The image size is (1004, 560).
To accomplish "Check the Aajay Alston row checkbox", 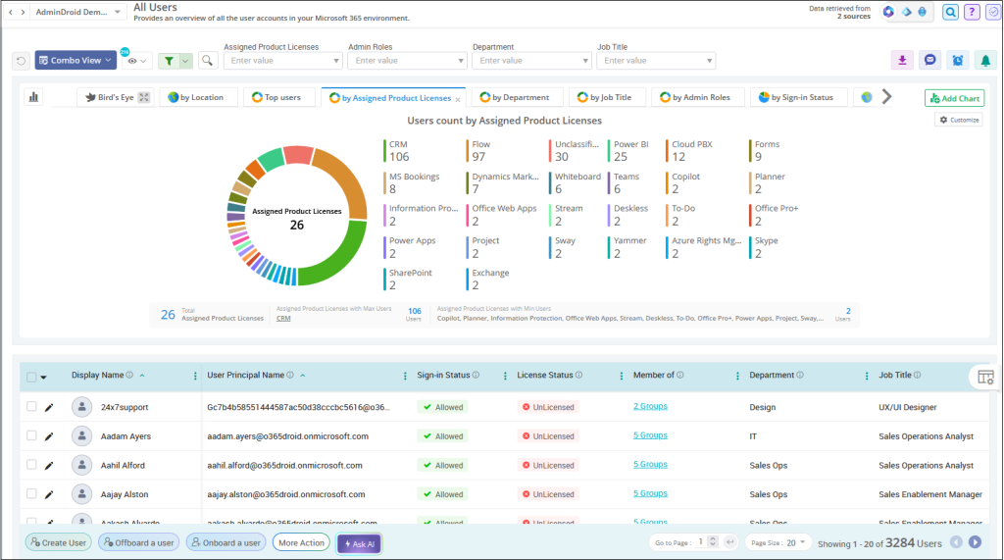I will click(31, 493).
